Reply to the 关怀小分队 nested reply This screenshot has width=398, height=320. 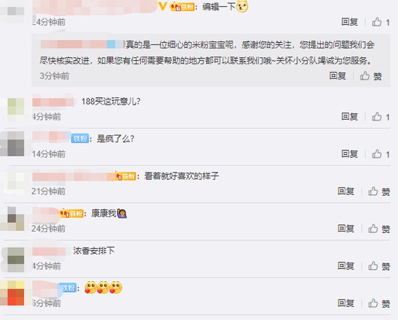click(337, 76)
